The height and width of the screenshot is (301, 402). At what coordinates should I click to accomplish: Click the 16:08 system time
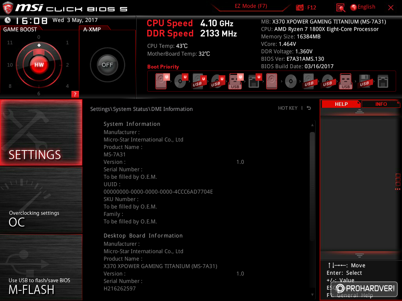32,20
